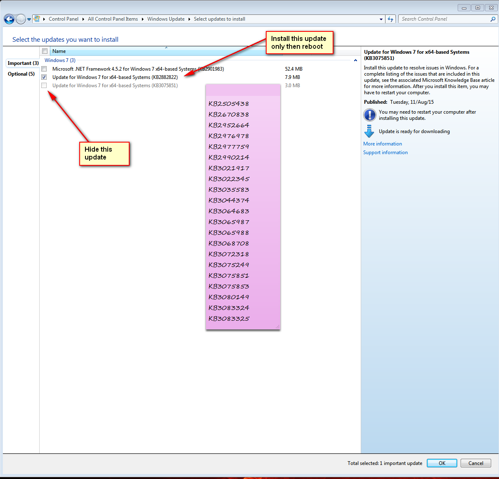This screenshot has width=499, height=479.
Task: Expand breadcrumb arrow after Control Panel
Action: tap(83, 19)
